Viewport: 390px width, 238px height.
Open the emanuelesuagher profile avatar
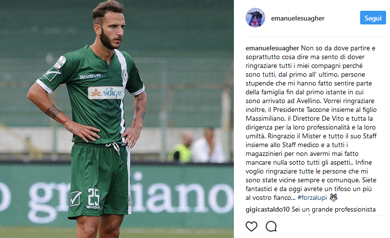(x=255, y=18)
